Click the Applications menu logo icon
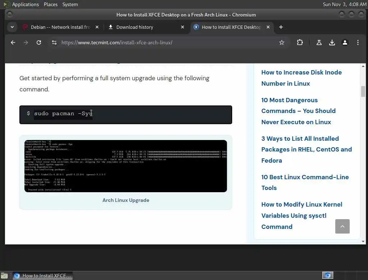Screen dimensions: 368x280 pos(7,4)
